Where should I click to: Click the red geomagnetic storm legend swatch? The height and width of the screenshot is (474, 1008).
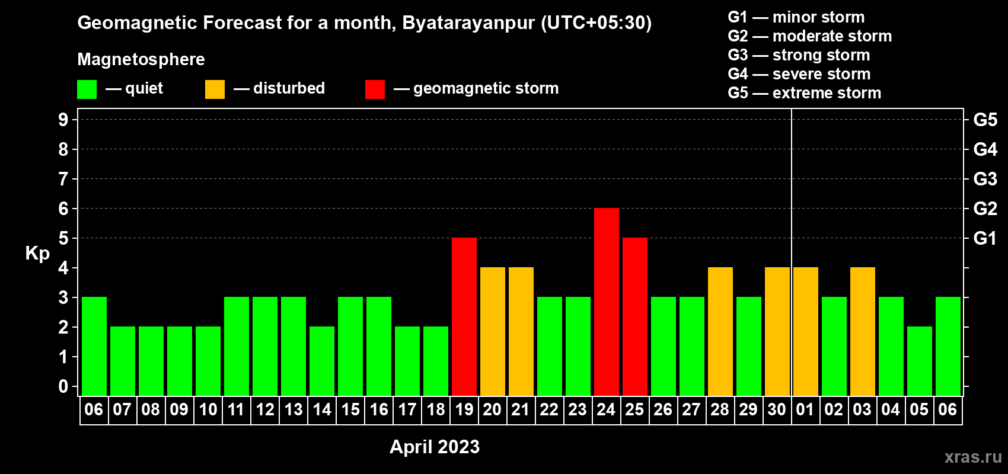375,89
